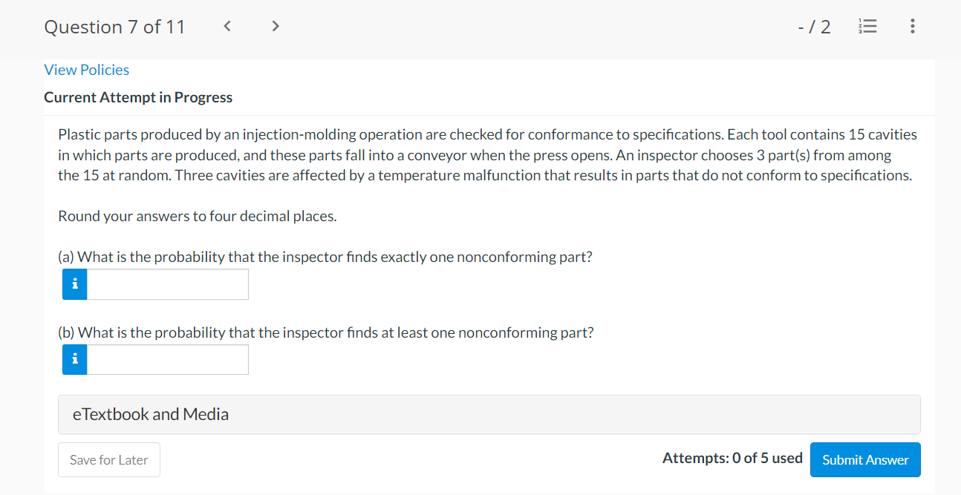Viewport: 961px width, 495px height.
Task: Click the part (b) at least one nonconforming question
Action: click(326, 332)
